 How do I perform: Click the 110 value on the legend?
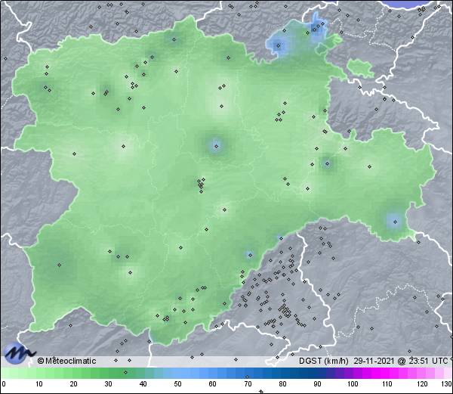point(387,384)
